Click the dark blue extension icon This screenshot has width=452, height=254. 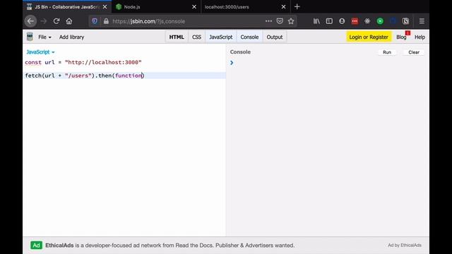[393, 21]
